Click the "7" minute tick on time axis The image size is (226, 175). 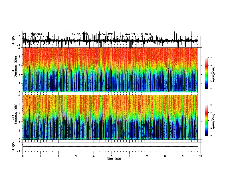[x=147, y=156]
